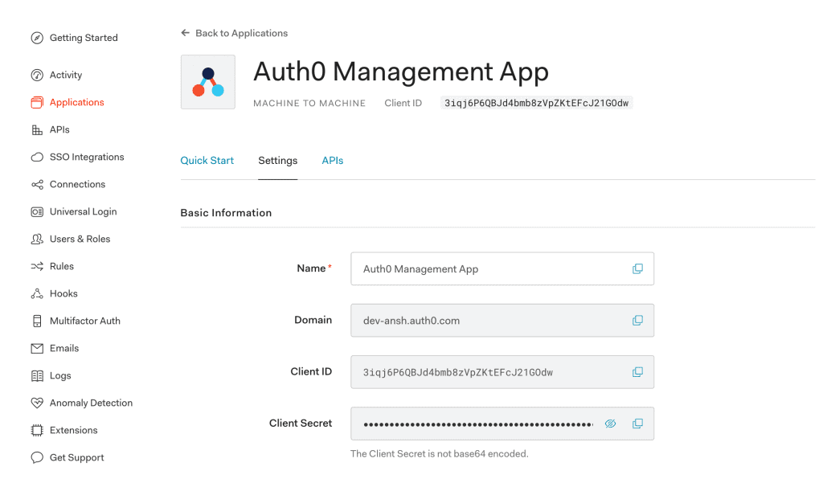Copy the Client ID field value
Viewport: 823px width, 479px height.
pos(637,372)
